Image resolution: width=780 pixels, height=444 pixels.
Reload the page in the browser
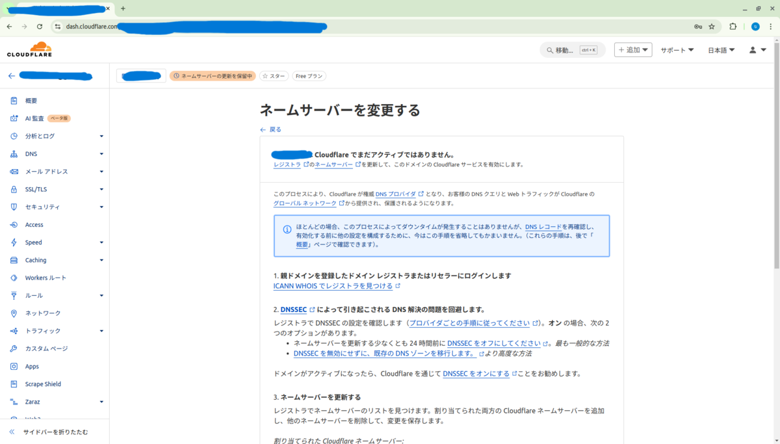coord(40,27)
